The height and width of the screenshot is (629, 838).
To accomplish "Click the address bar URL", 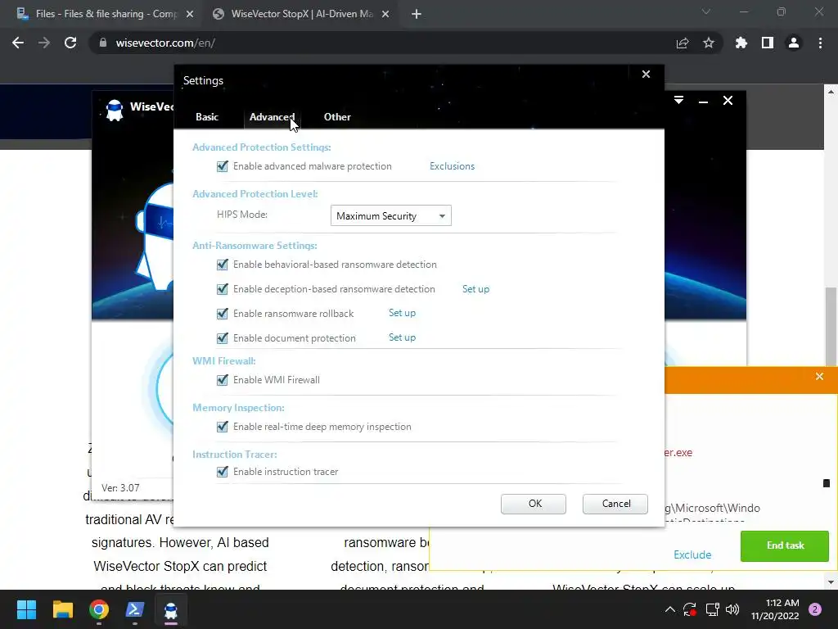I will tap(165, 43).
